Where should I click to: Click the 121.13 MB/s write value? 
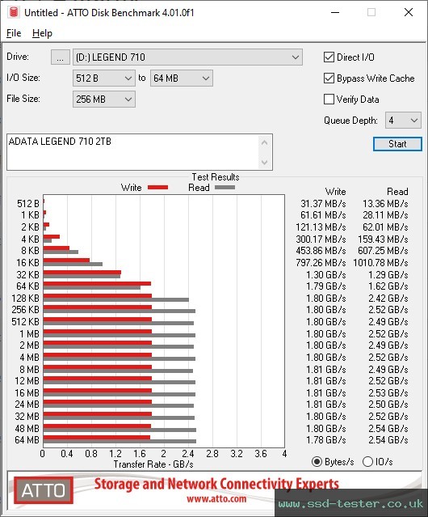(321, 227)
